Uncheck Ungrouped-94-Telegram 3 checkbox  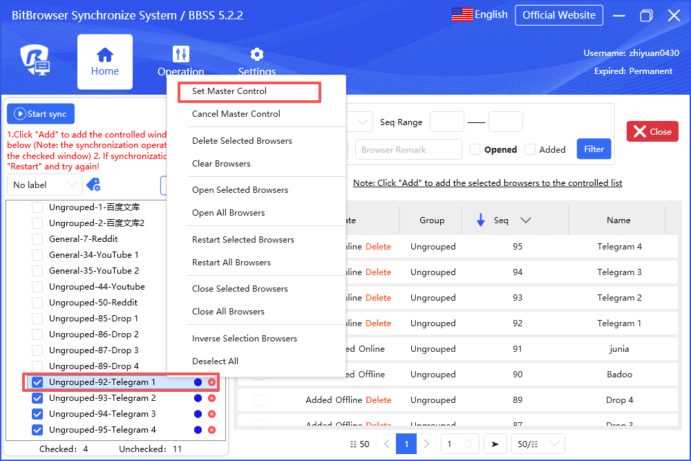(37, 414)
